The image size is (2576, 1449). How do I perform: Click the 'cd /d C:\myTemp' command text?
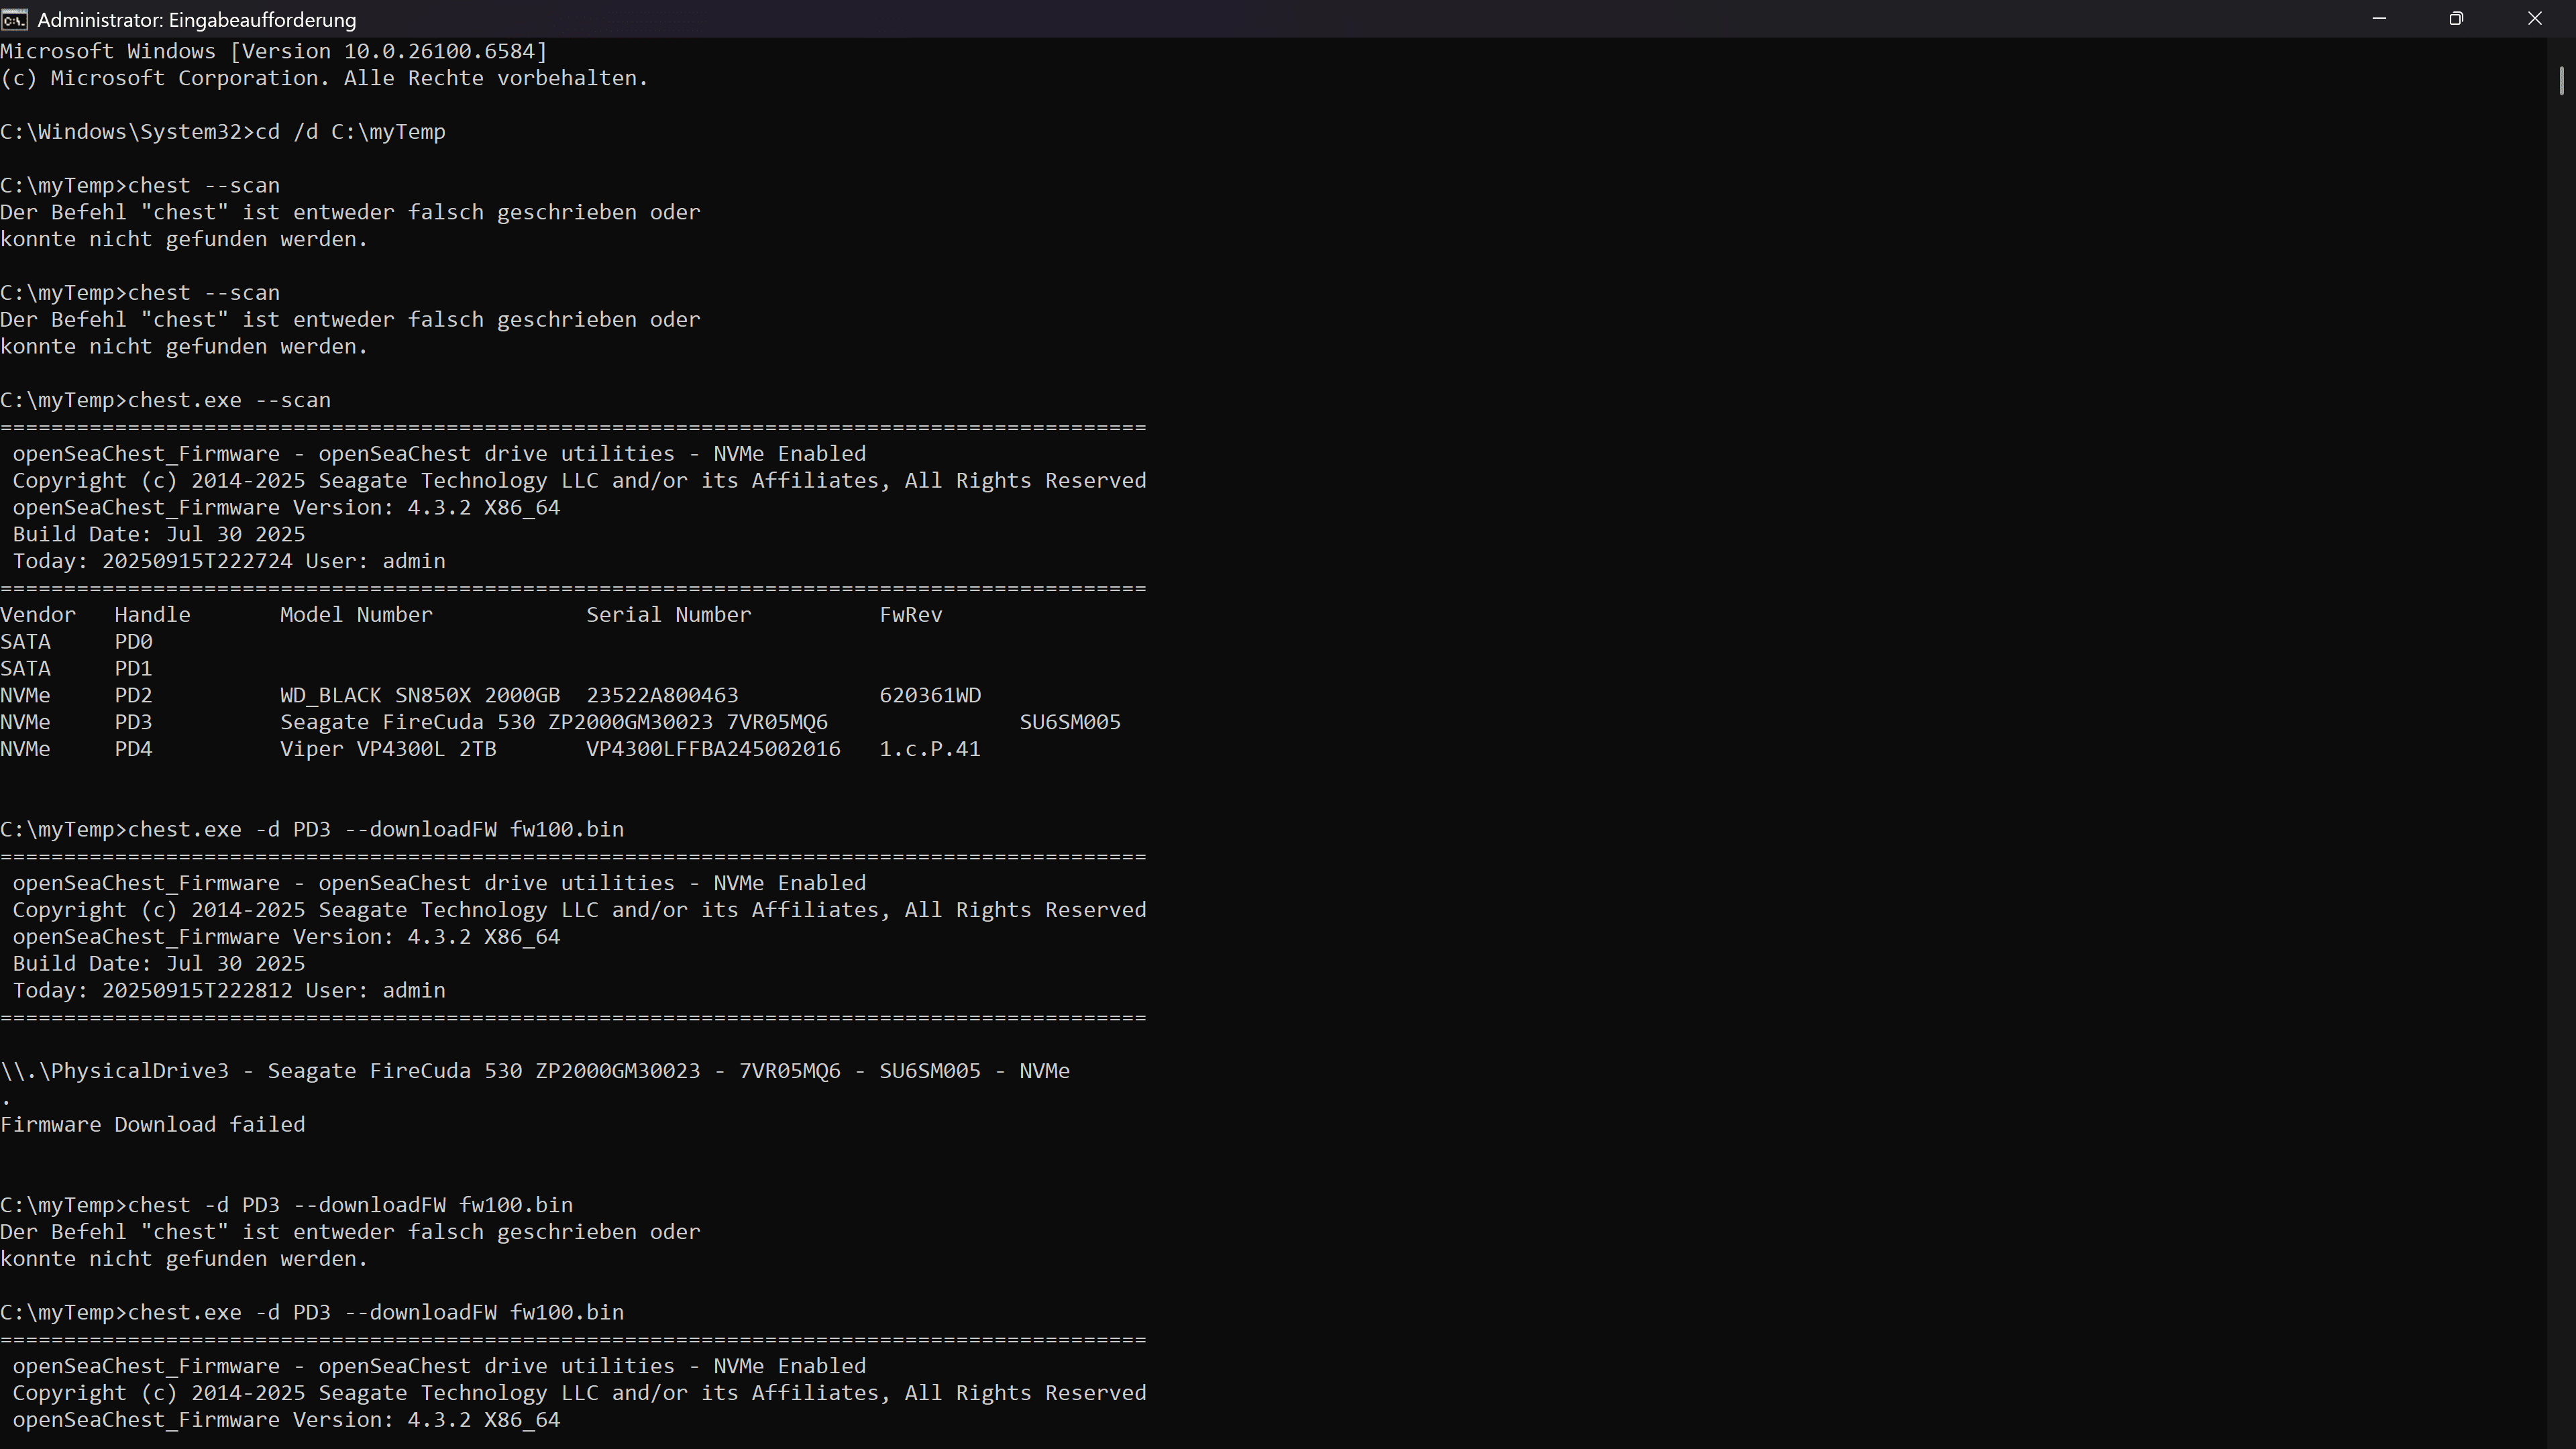coord(350,132)
